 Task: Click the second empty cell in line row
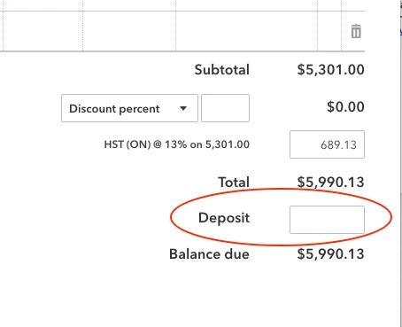click(129, 31)
